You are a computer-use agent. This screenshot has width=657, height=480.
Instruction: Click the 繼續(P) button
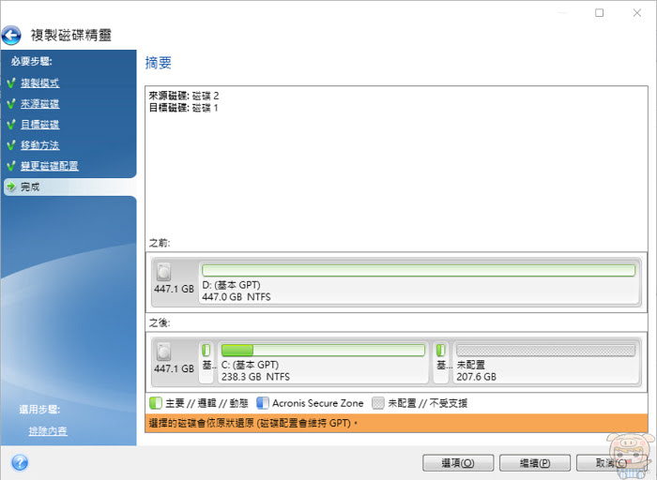[535, 463]
